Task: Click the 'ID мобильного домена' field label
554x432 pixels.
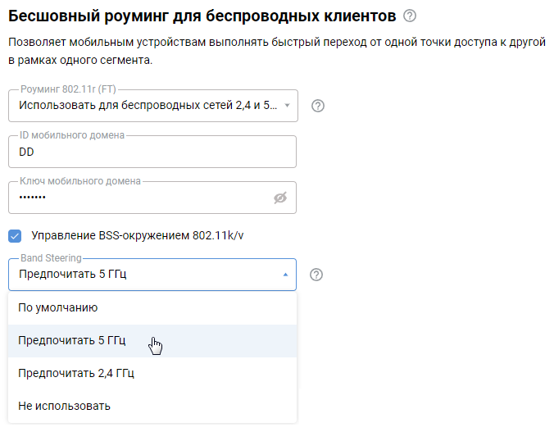Action: click(72, 134)
